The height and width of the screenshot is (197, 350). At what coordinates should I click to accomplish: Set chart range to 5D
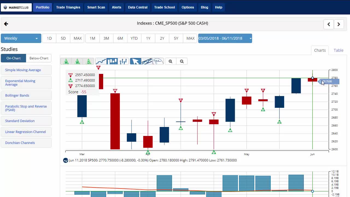63,38
